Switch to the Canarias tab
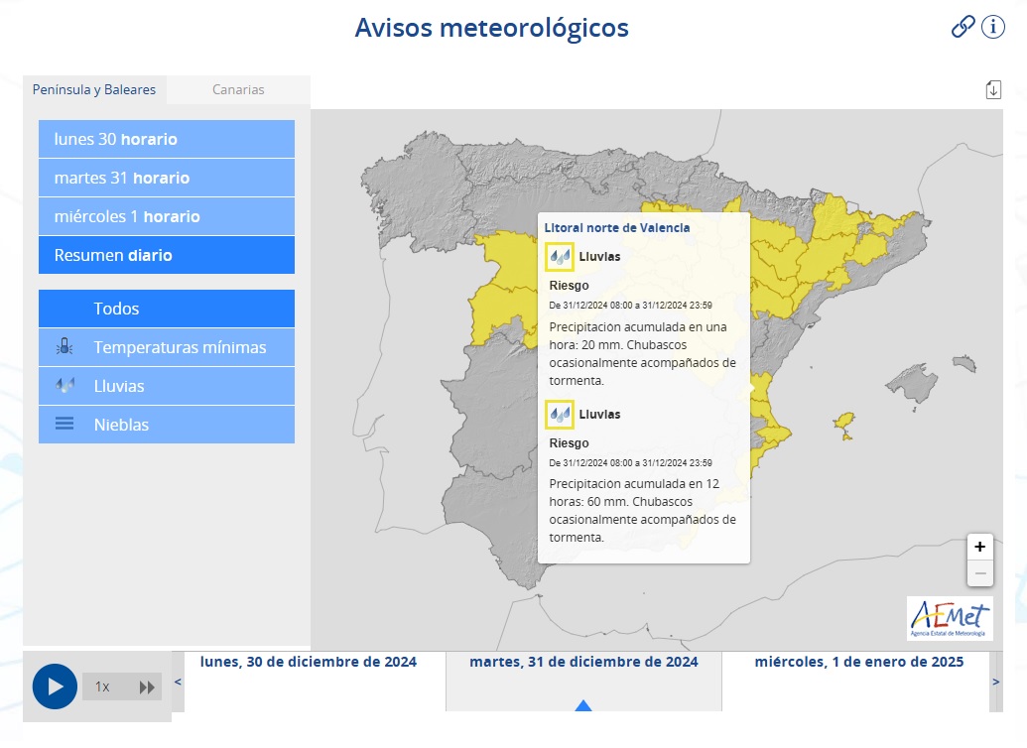Image resolution: width=1027 pixels, height=748 pixels. pos(238,89)
